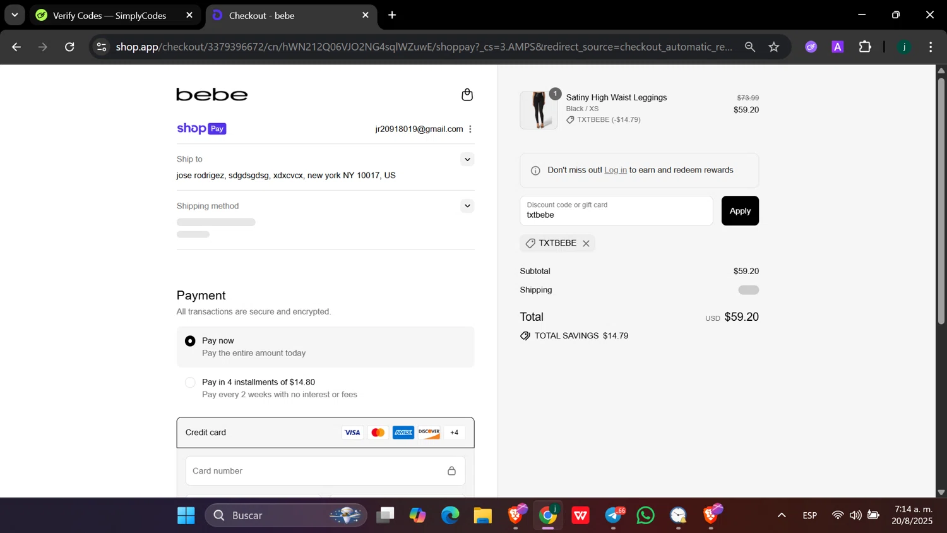The image size is (947, 533).
Task: Click the Satiny High Waist Leggings thumbnail
Action: click(x=539, y=111)
